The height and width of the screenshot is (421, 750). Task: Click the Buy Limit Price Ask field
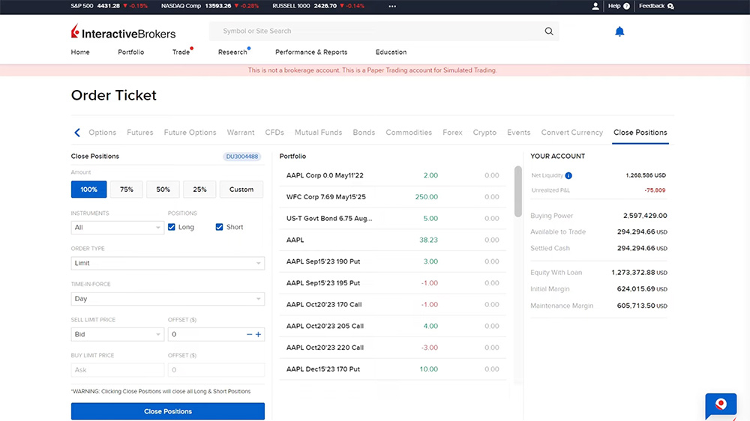pos(118,370)
